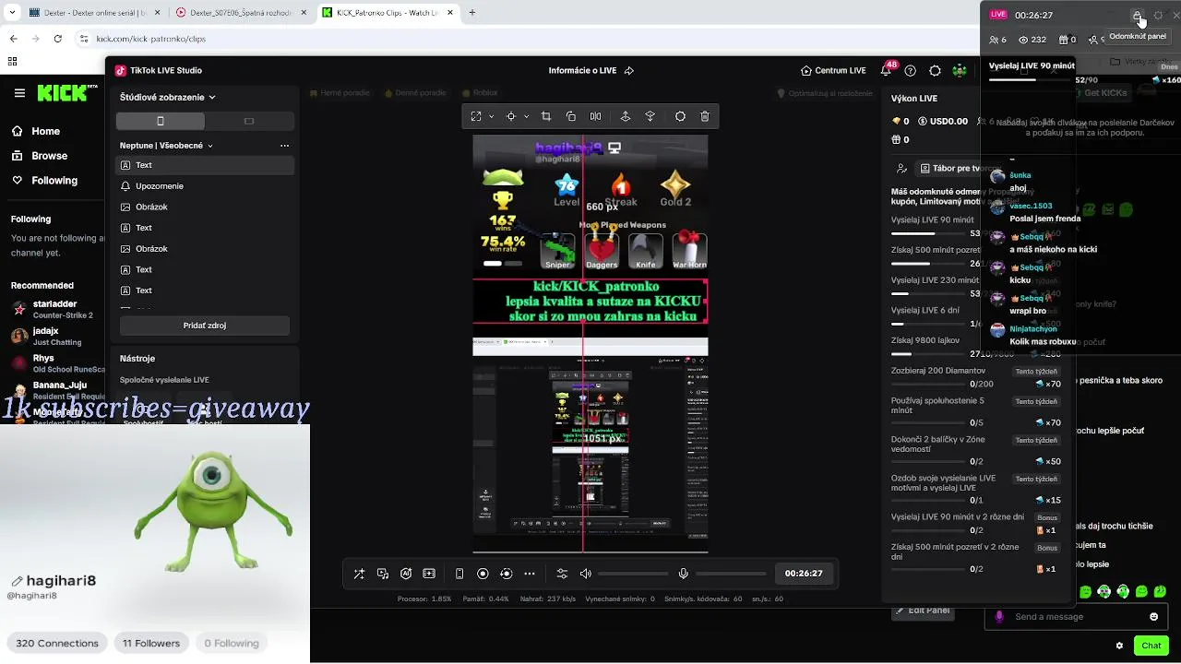Image resolution: width=1181 pixels, height=664 pixels.
Task: Click the rotate source icon in preview toolbar
Action: [571, 116]
